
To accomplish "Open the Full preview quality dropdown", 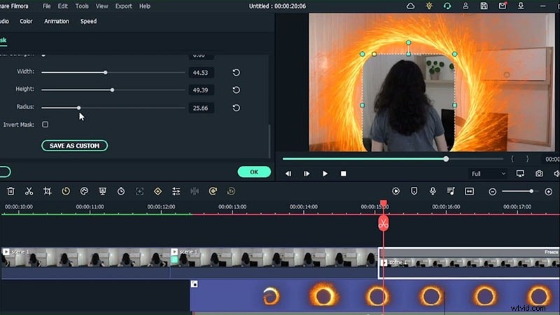I will point(488,174).
